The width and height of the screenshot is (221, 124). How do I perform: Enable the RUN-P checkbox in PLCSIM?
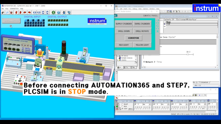[123, 104]
